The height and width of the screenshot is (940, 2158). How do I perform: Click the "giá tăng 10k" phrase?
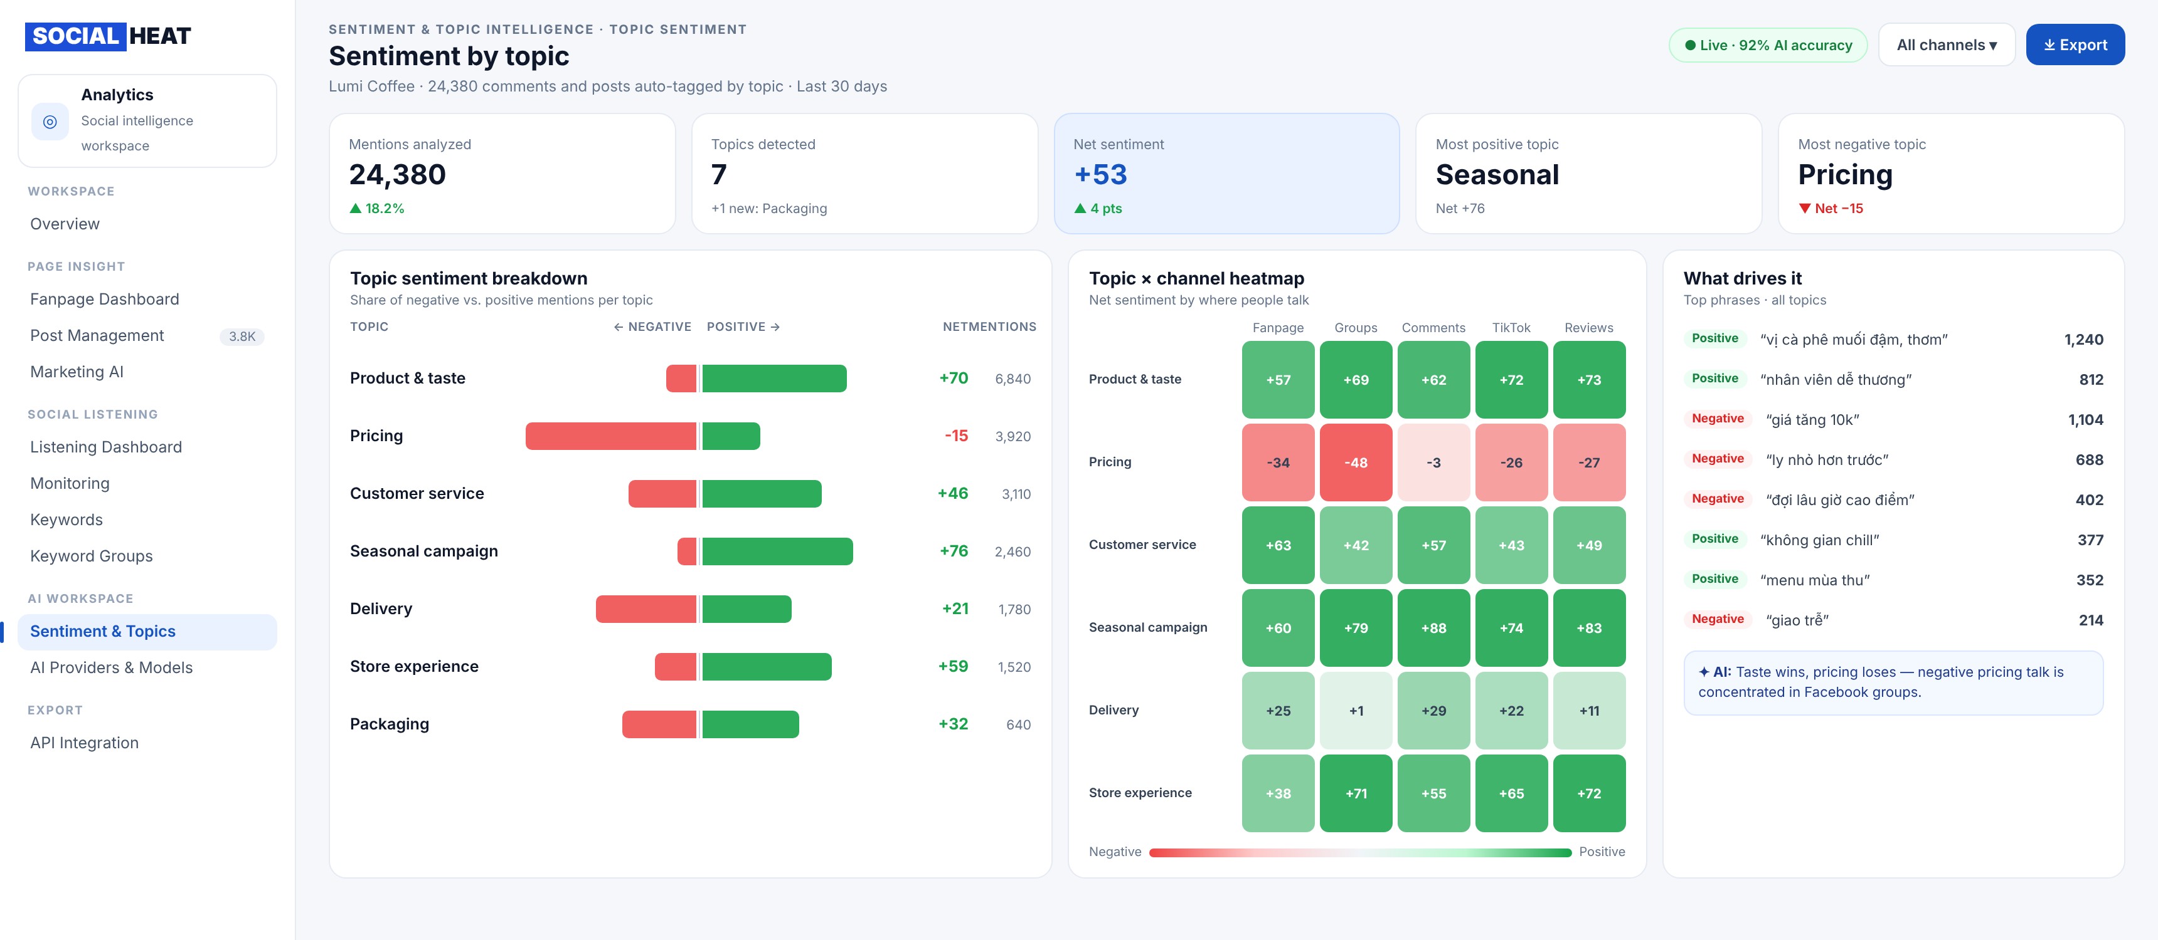tap(1813, 420)
